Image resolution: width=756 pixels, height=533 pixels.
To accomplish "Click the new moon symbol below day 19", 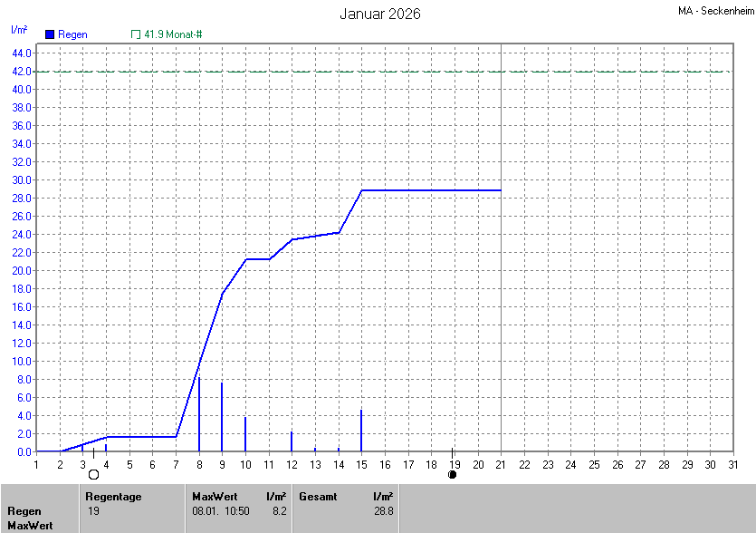I will [x=453, y=474].
